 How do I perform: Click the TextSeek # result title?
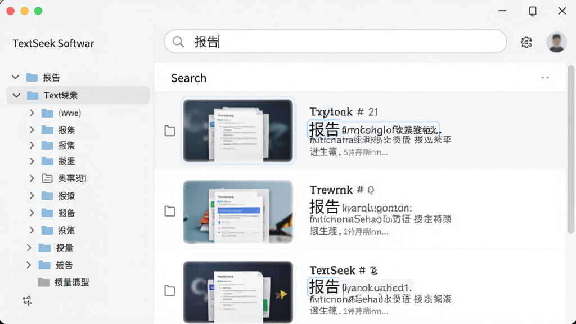pos(344,271)
